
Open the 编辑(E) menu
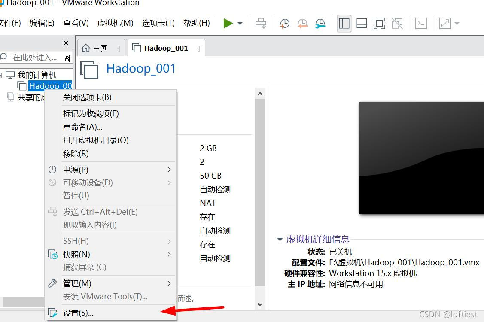point(42,23)
